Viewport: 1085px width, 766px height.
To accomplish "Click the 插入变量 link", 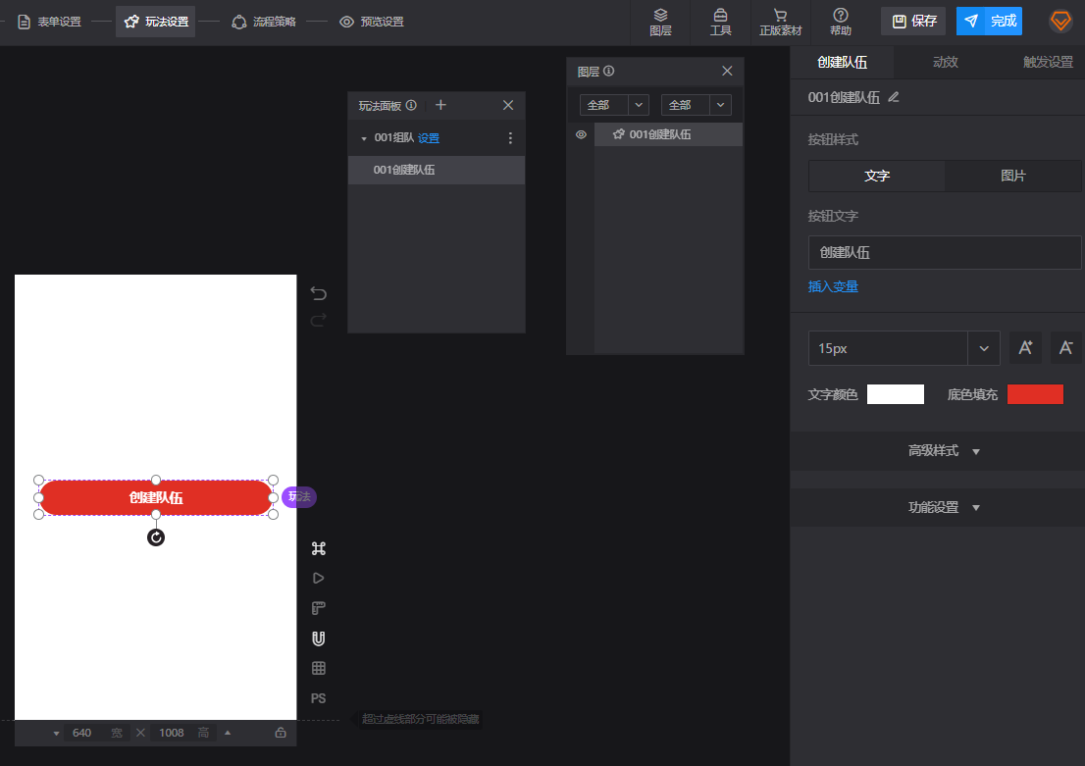I will (833, 286).
